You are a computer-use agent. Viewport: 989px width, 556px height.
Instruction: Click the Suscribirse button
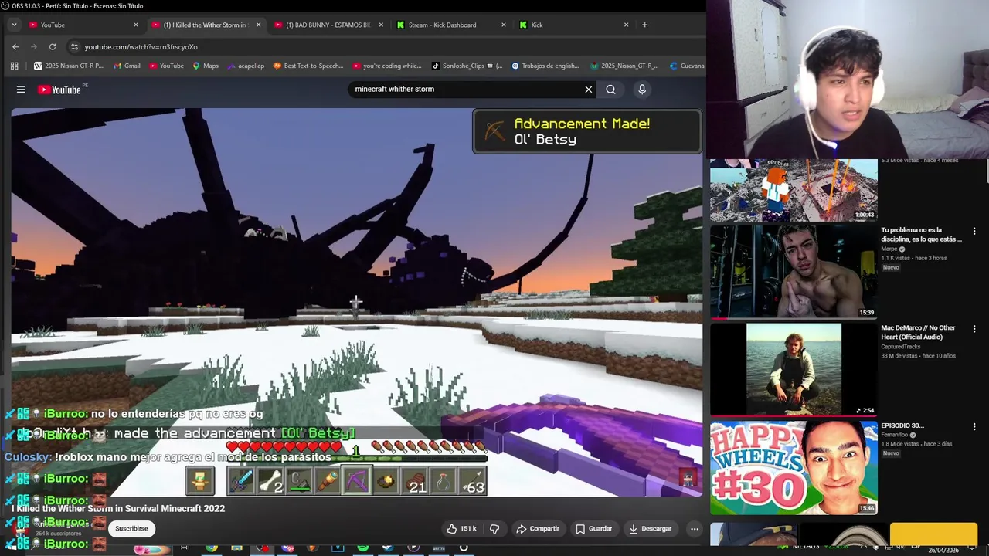click(x=131, y=528)
